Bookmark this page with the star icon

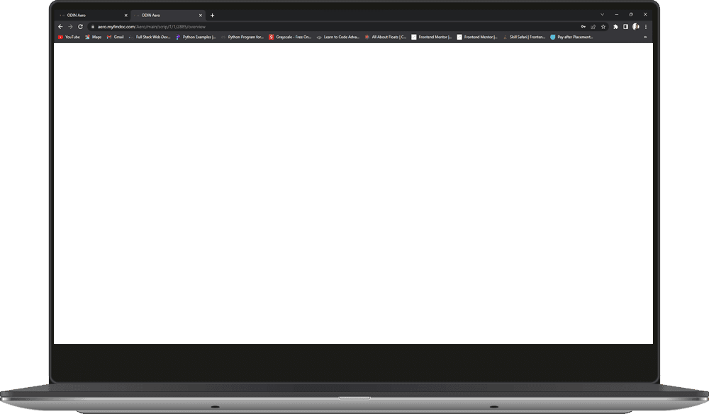click(603, 27)
